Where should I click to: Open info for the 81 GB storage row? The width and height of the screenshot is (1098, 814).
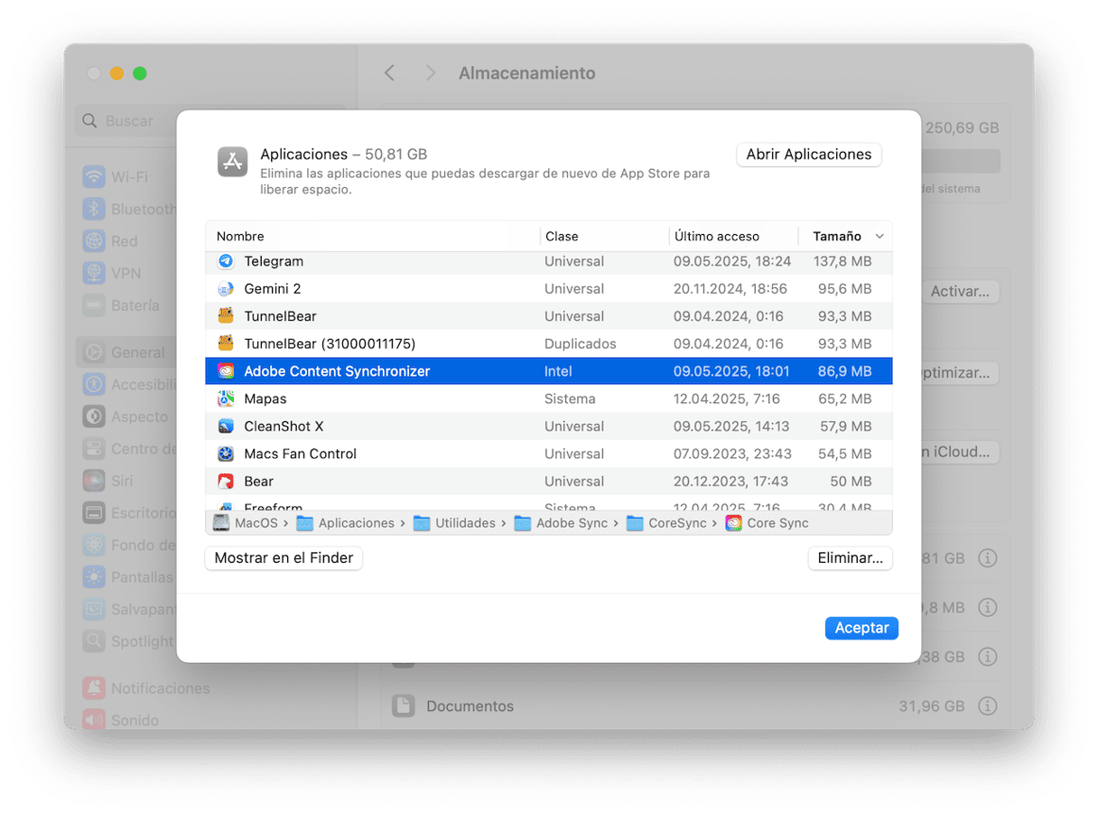coord(988,558)
